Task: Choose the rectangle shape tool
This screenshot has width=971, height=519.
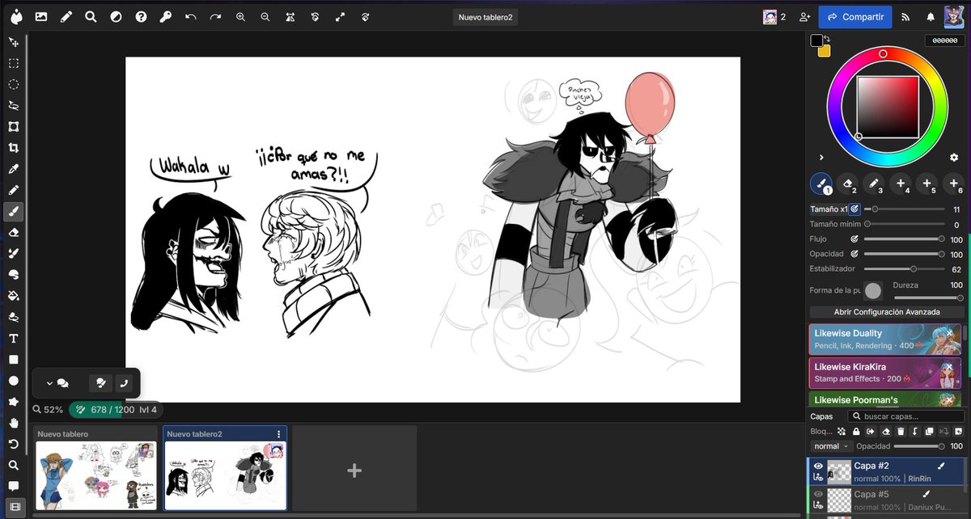Action: pyautogui.click(x=14, y=359)
